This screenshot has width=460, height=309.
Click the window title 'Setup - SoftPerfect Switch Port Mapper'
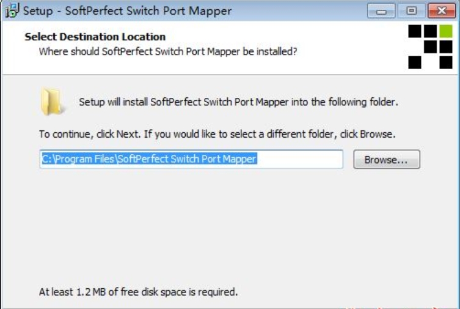pos(127,11)
